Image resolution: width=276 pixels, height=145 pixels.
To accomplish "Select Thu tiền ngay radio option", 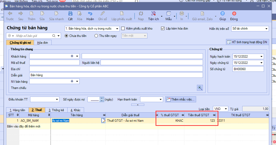I will tap(96, 36).
